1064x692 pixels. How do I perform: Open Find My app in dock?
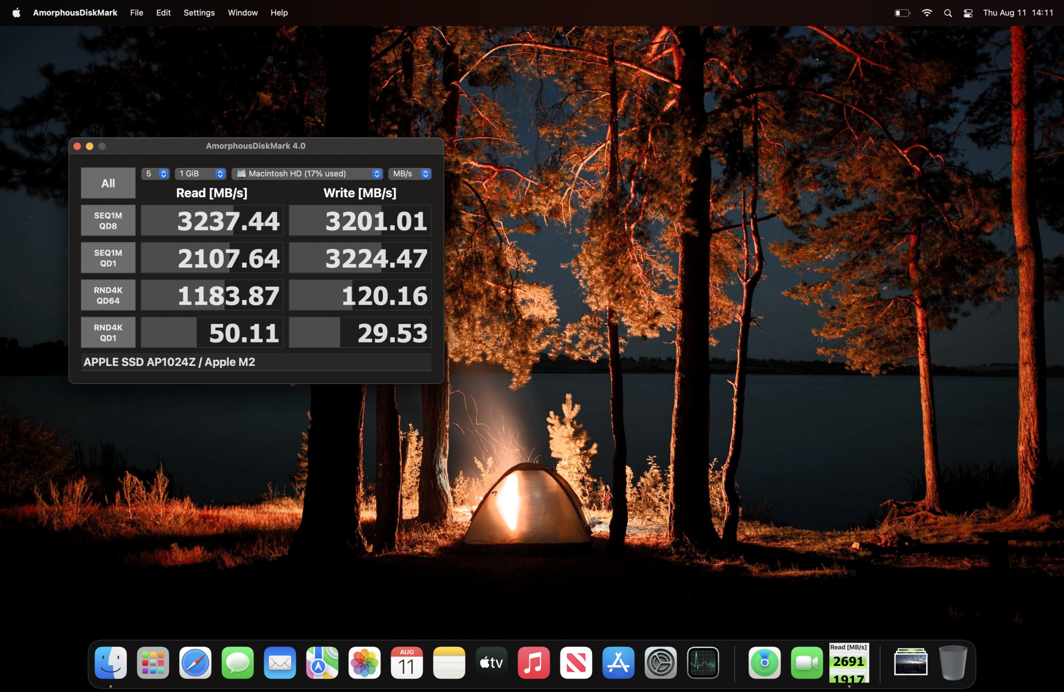pos(764,663)
